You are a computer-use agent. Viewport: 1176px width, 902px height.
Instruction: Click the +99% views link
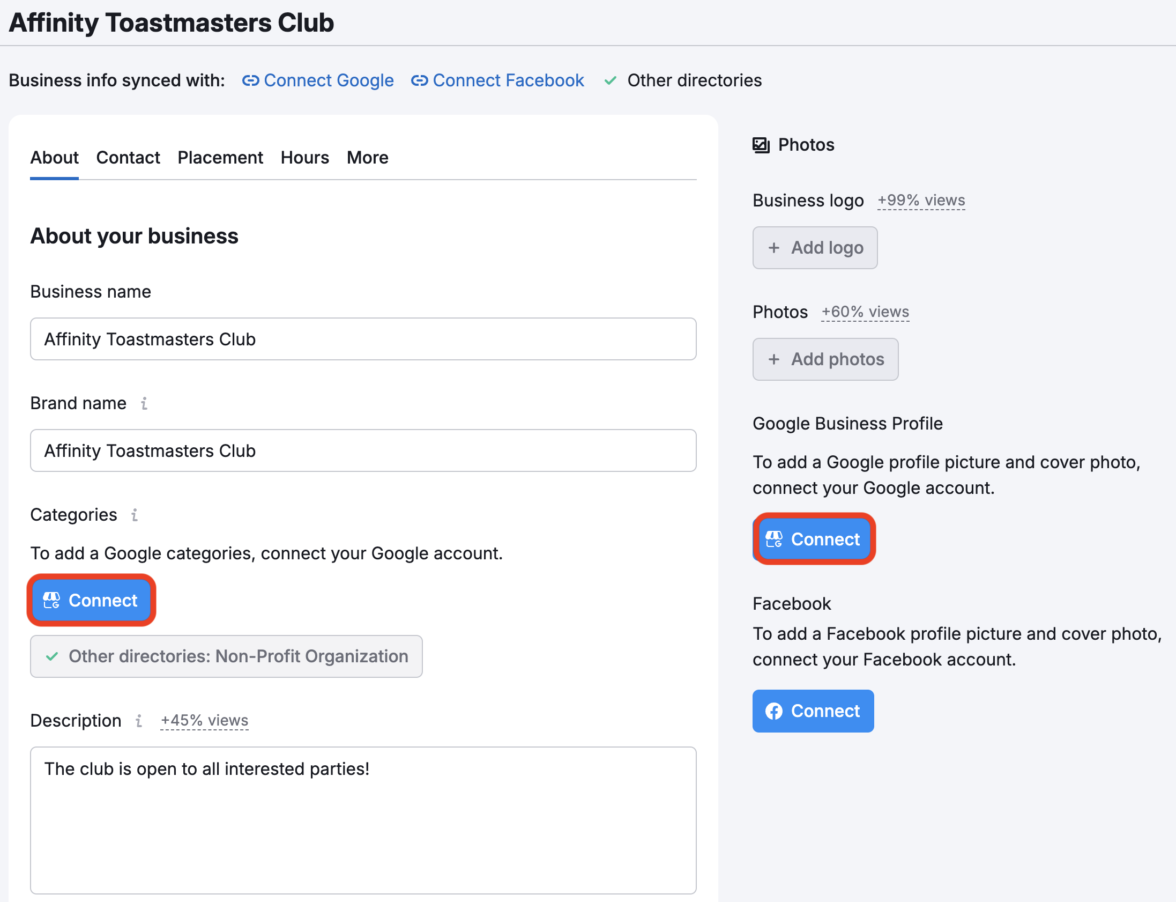[921, 200]
